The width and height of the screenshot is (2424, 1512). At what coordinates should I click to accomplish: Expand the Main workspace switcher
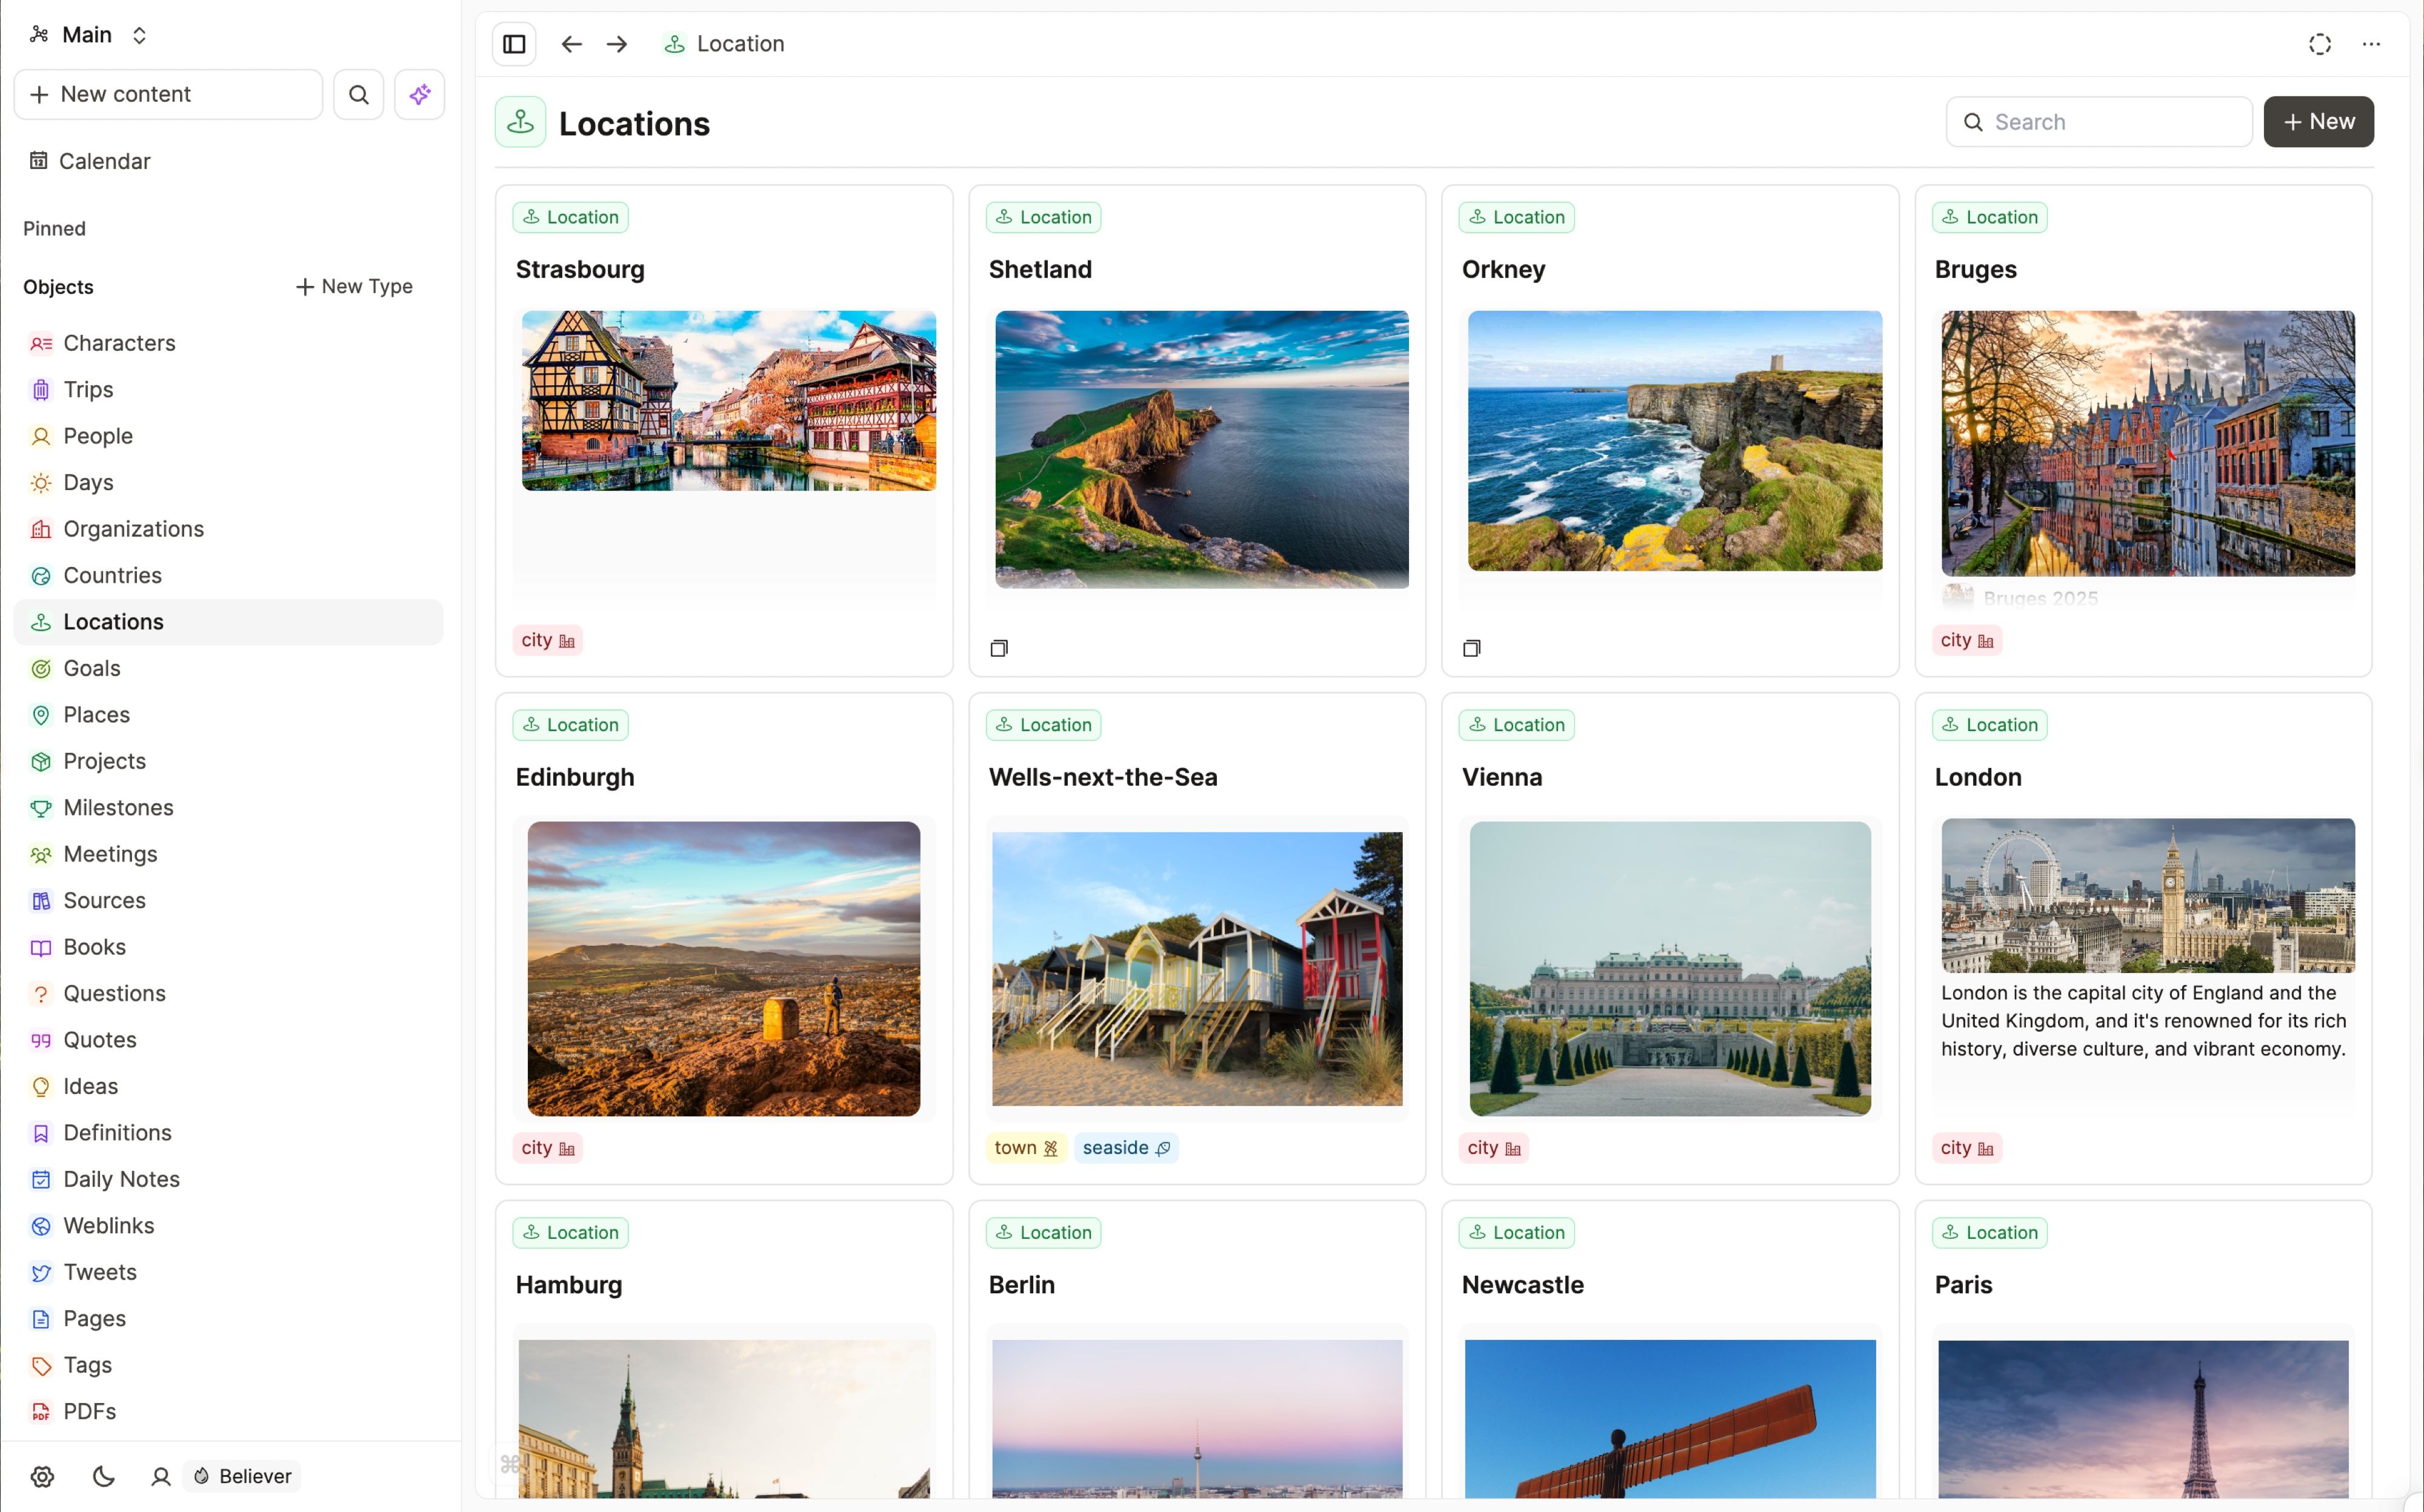tap(88, 35)
